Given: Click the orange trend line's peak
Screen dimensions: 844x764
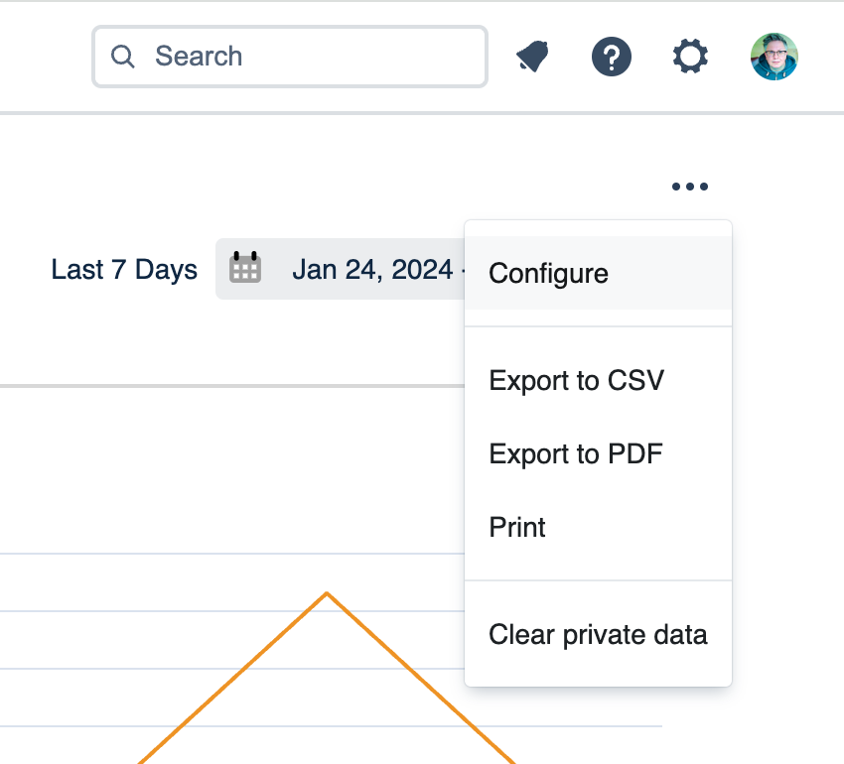Looking at the screenshot, I should (328, 593).
